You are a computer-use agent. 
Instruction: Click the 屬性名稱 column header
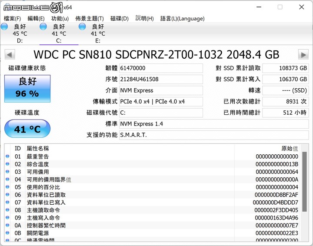pyautogui.click(x=130, y=149)
